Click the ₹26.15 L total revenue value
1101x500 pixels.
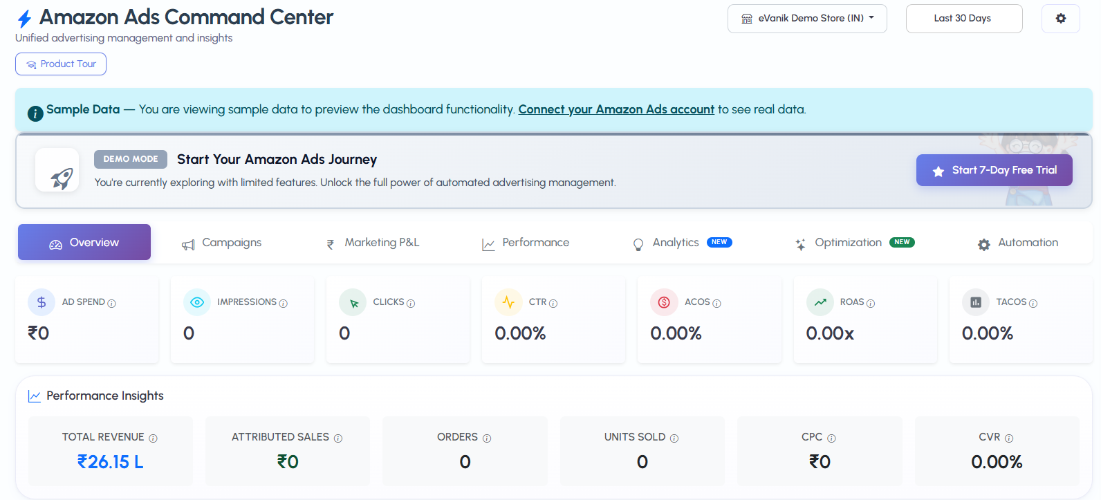click(110, 462)
